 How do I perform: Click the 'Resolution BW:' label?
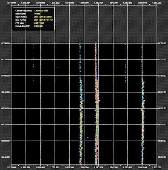point(23,26)
